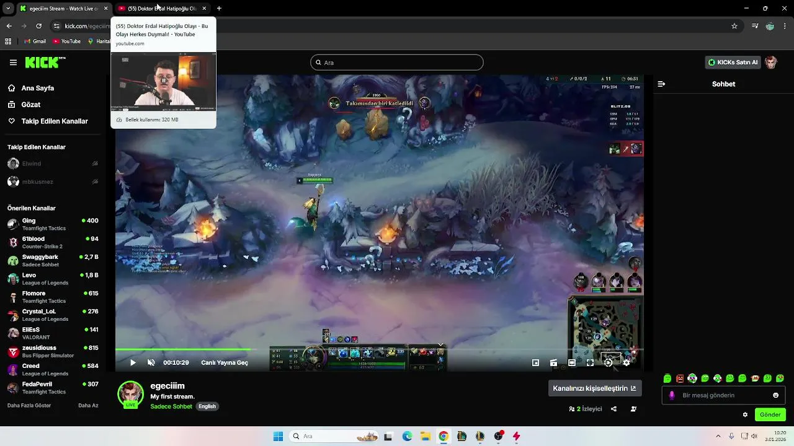The image size is (794, 446).
Task: Click the English language tag
Action: (207, 406)
